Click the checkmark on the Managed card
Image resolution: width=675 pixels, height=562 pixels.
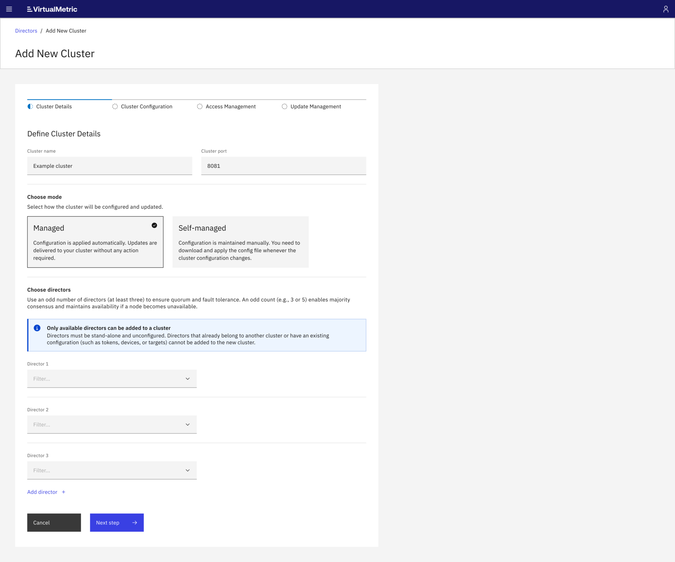(x=154, y=225)
